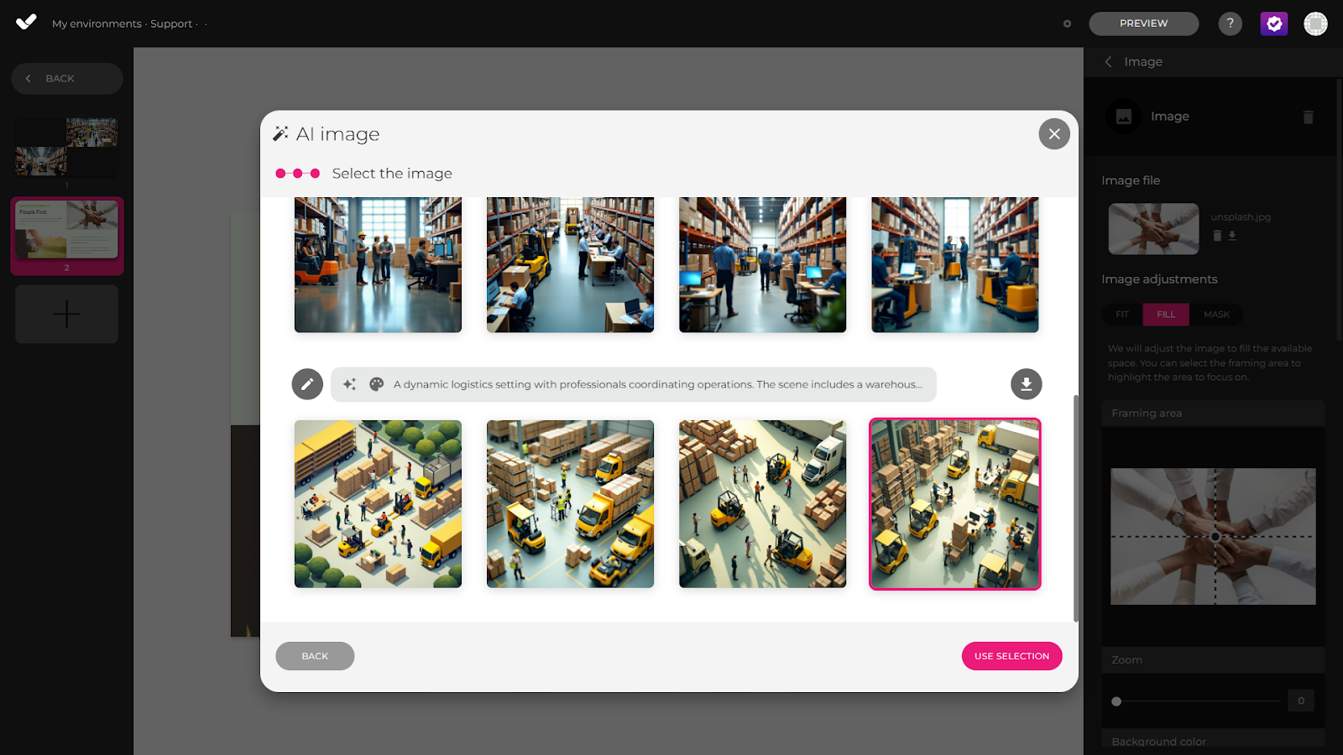Collapse the Image panel with back chevron

tap(1109, 62)
